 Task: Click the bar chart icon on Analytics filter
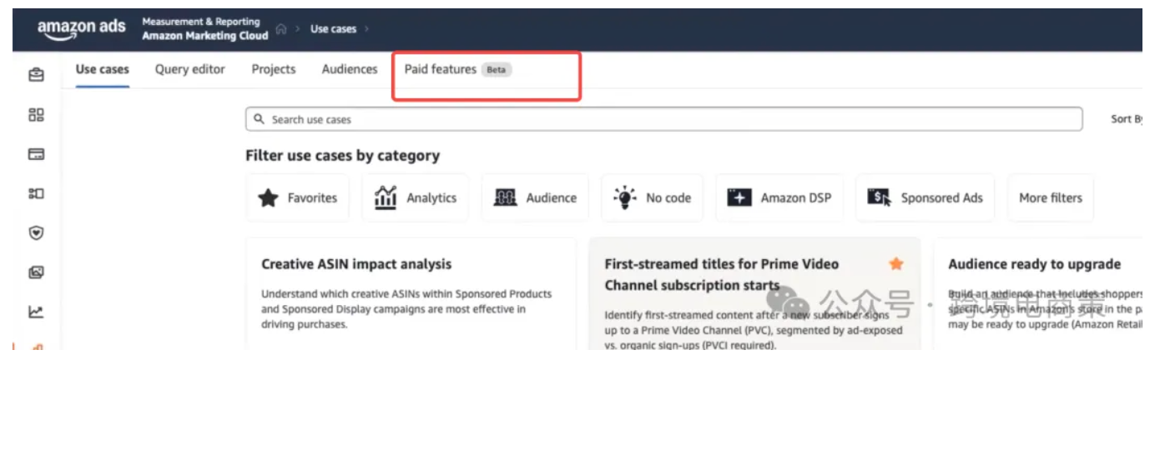click(386, 197)
